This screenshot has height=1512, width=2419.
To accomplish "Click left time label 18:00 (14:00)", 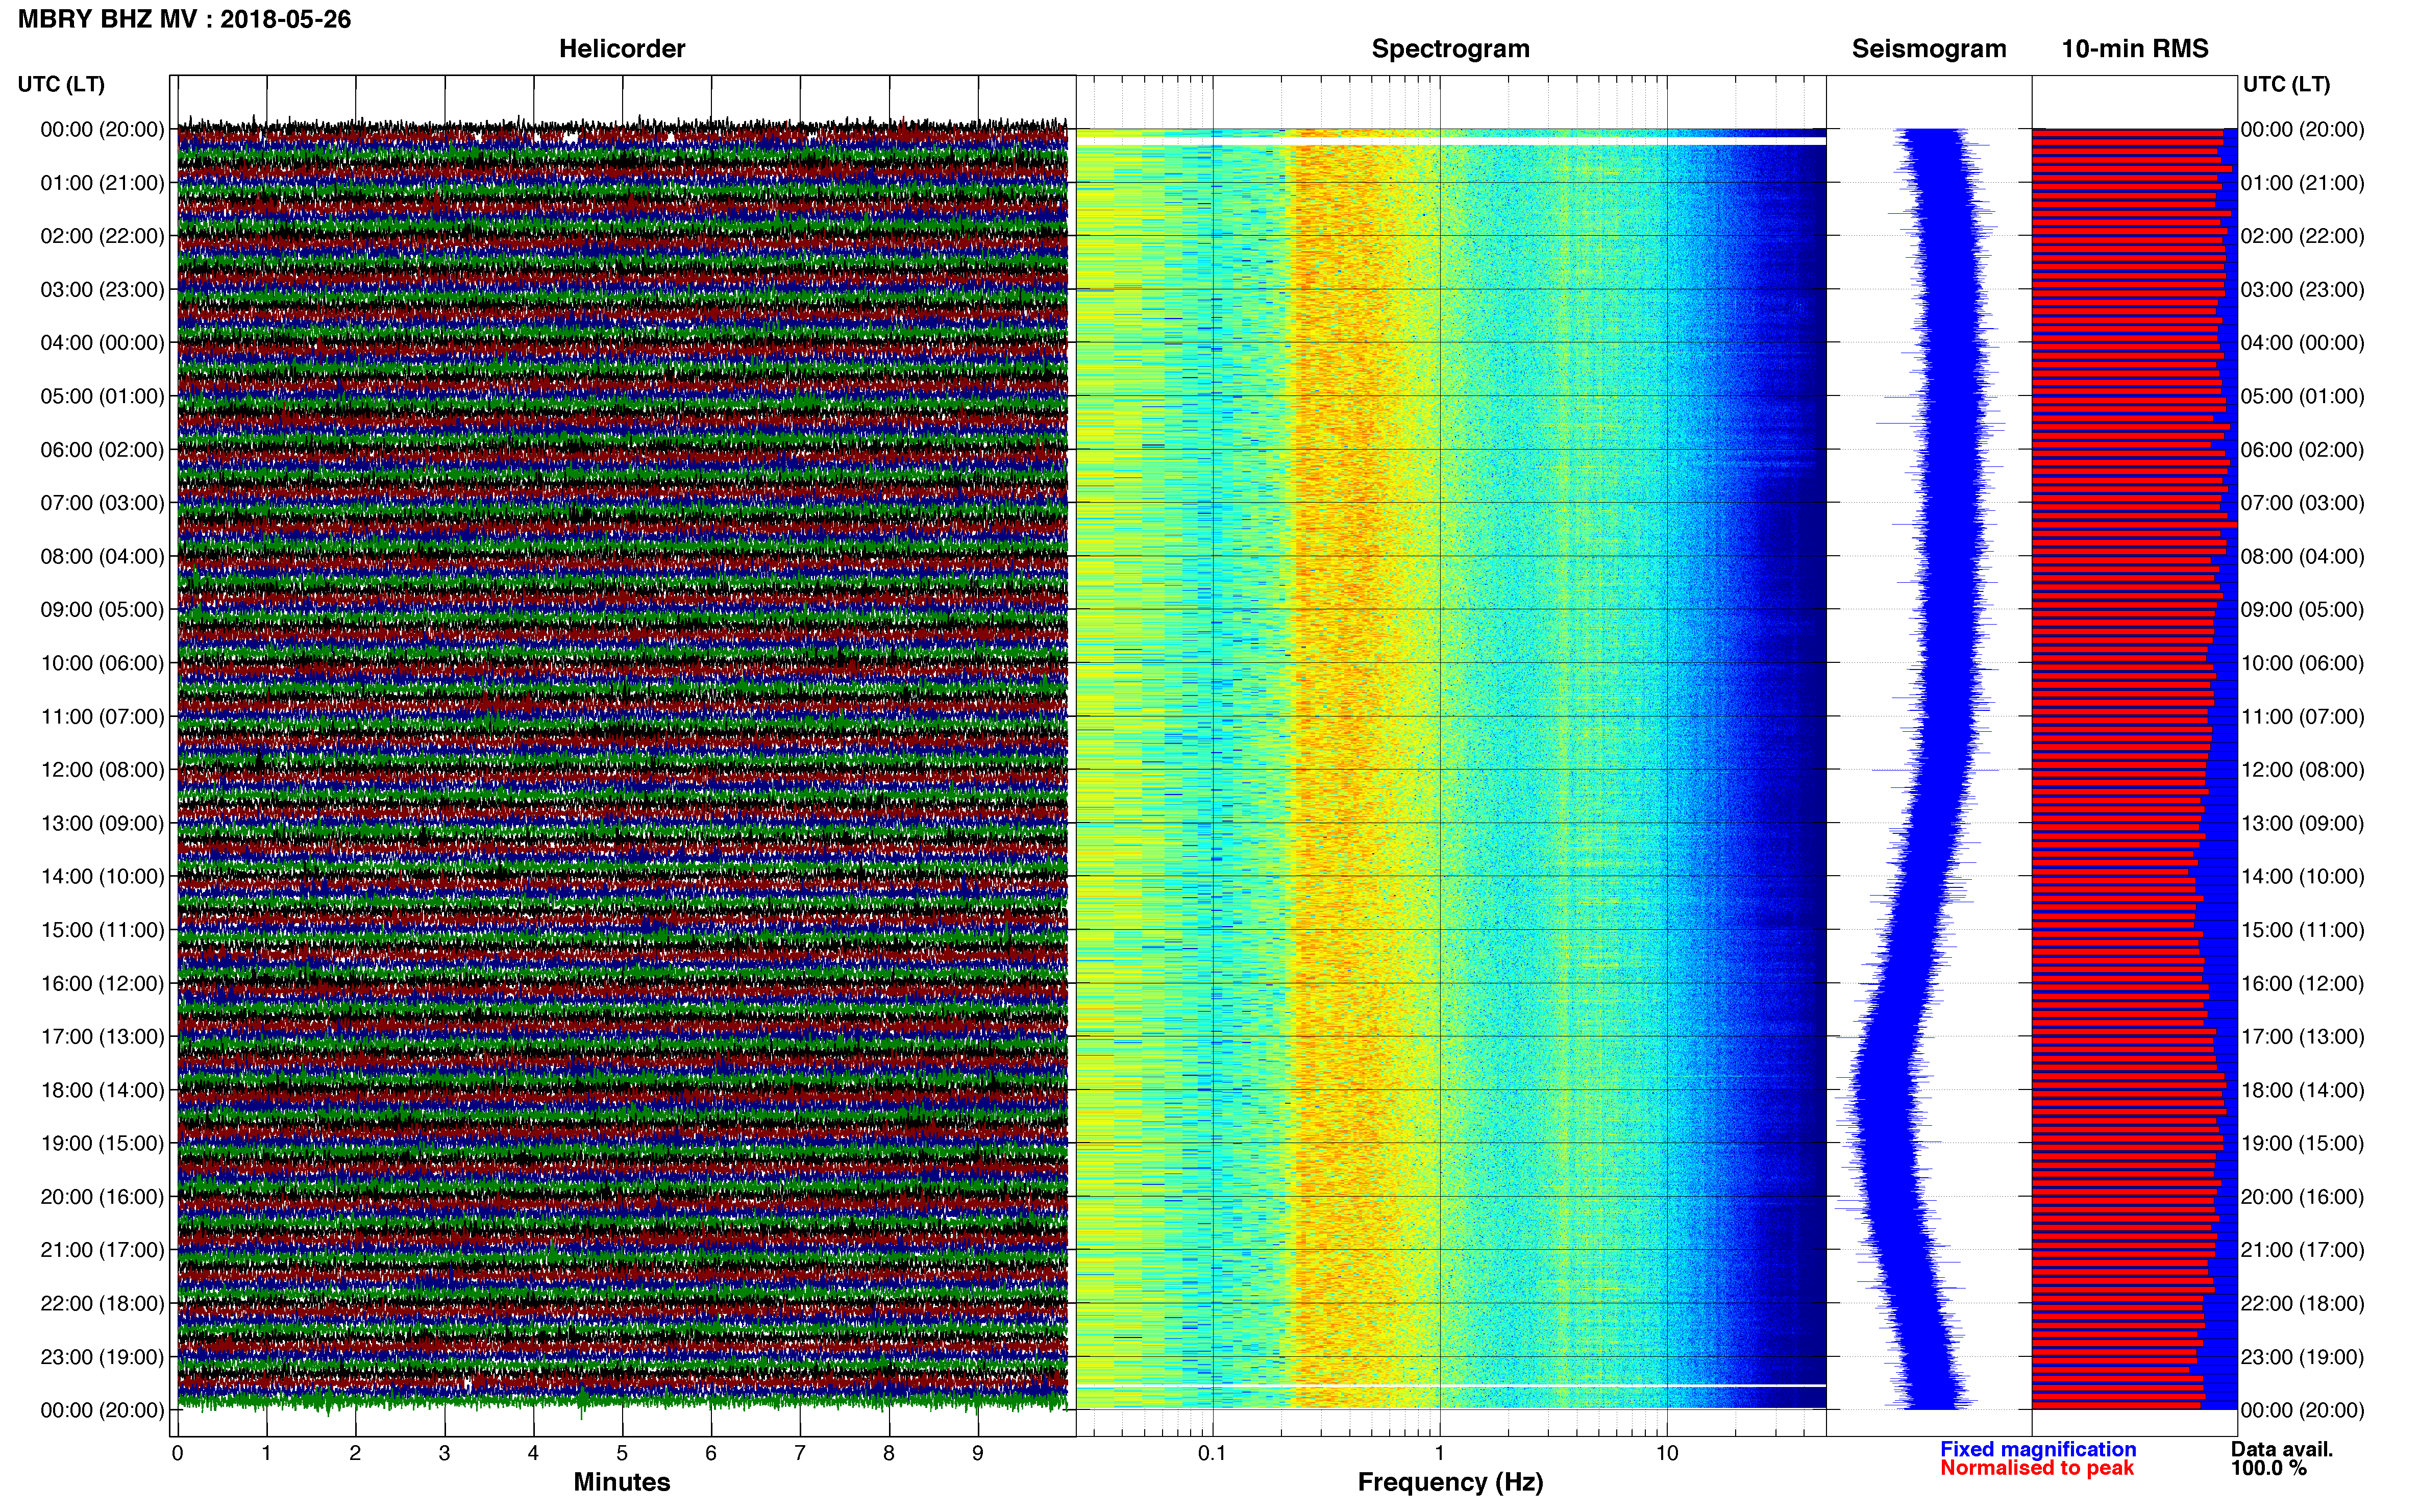I will point(102,1090).
